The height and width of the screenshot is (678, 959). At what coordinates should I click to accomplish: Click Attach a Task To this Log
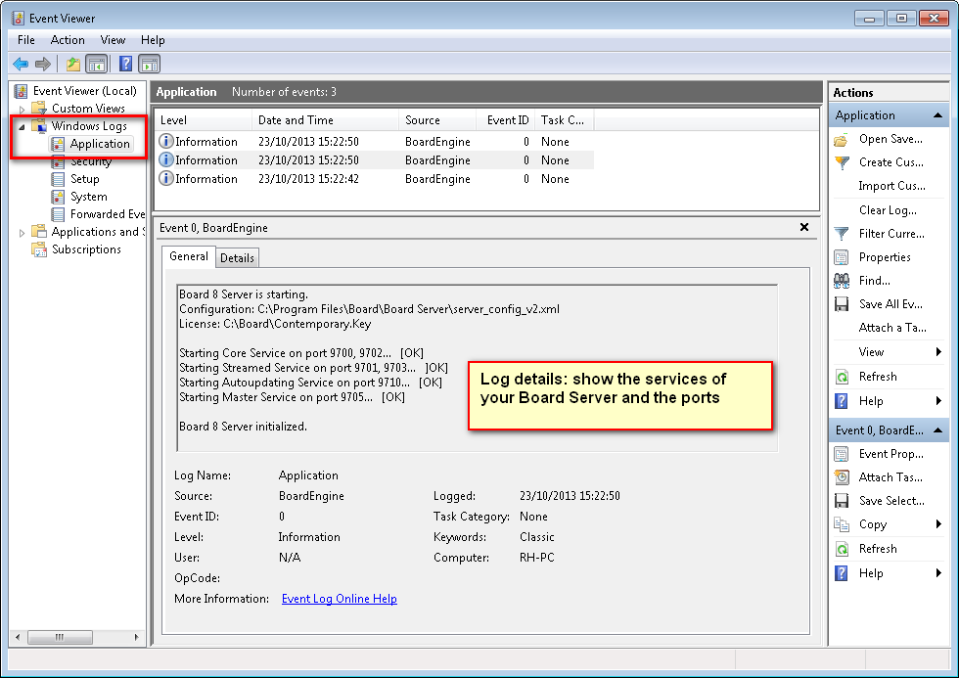tap(892, 329)
